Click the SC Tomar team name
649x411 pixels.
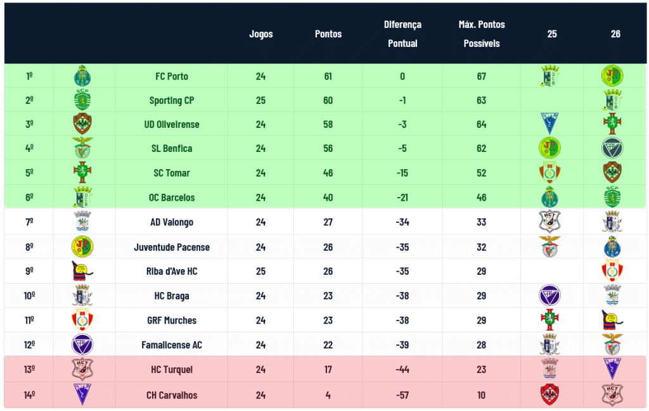172,173
